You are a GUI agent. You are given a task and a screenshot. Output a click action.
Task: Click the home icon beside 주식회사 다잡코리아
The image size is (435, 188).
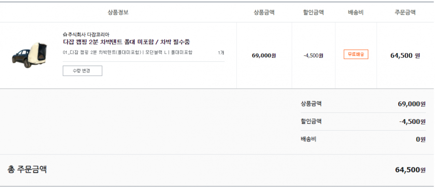click(65, 35)
